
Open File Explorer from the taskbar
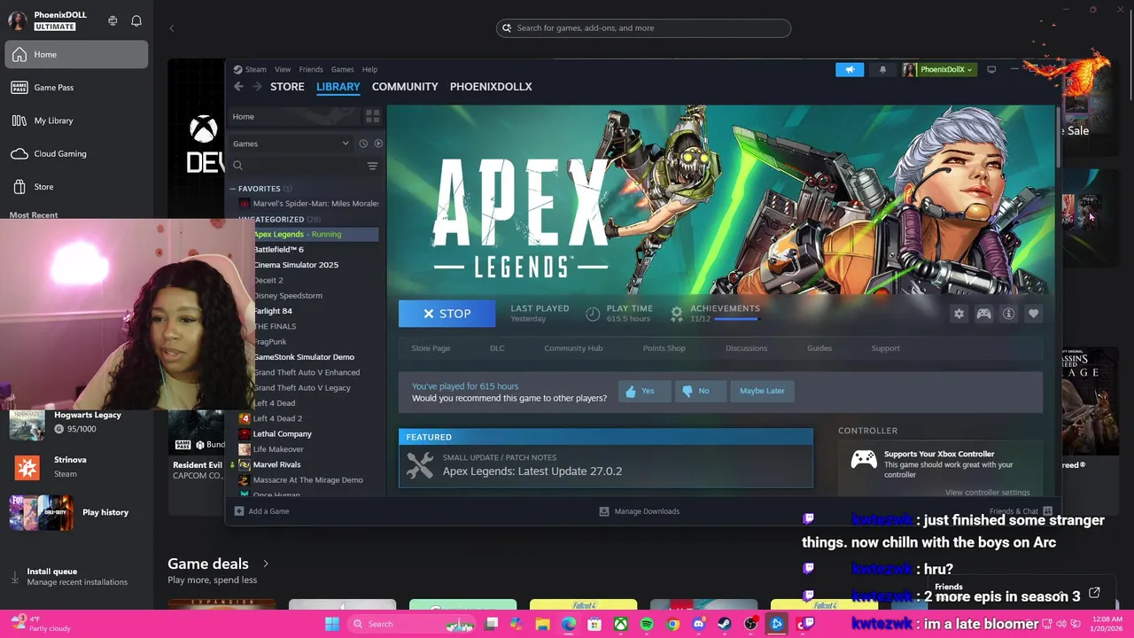click(543, 624)
